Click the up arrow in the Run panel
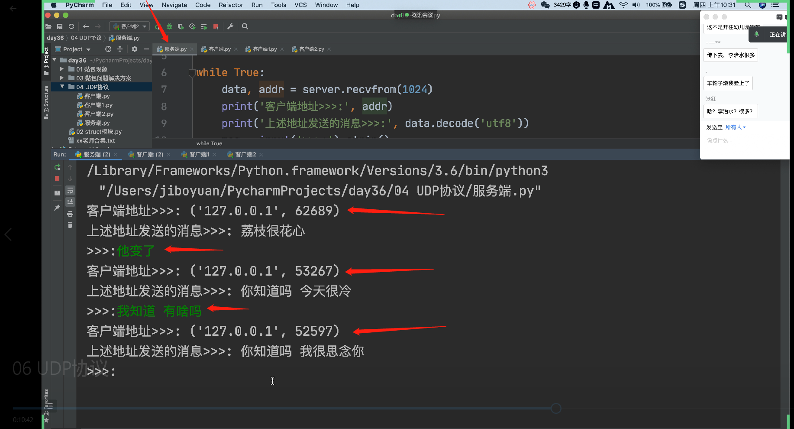Image resolution: width=794 pixels, height=429 pixels. 70,167
